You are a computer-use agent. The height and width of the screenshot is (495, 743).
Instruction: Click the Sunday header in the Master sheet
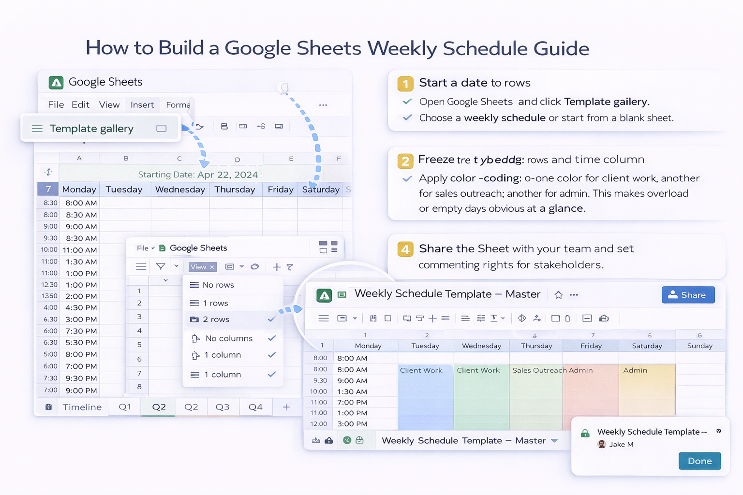point(700,346)
